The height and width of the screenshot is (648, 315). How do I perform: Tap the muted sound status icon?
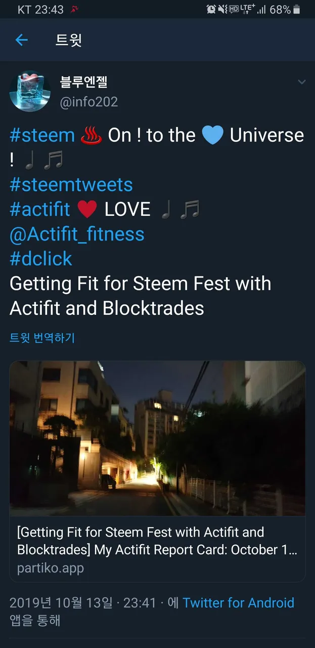[x=222, y=9]
